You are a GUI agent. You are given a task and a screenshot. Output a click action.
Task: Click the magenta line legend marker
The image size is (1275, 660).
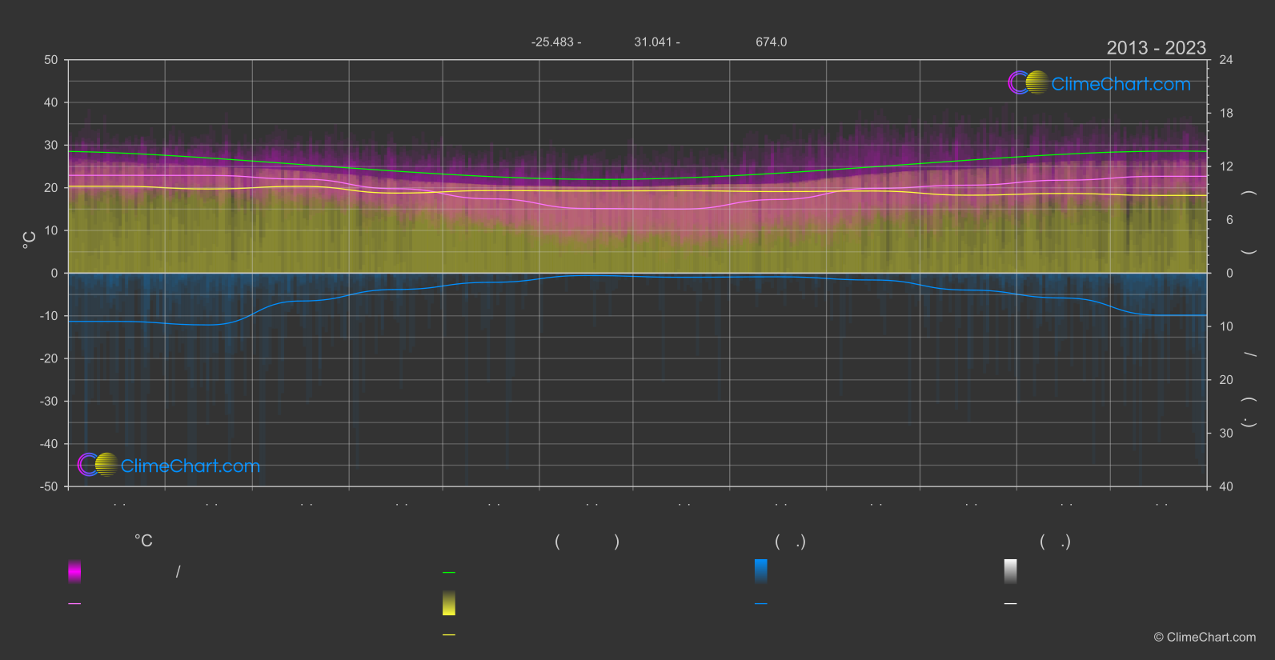tap(74, 604)
